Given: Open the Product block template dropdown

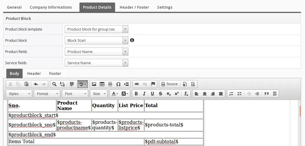Looking at the screenshot, I should point(96,29).
